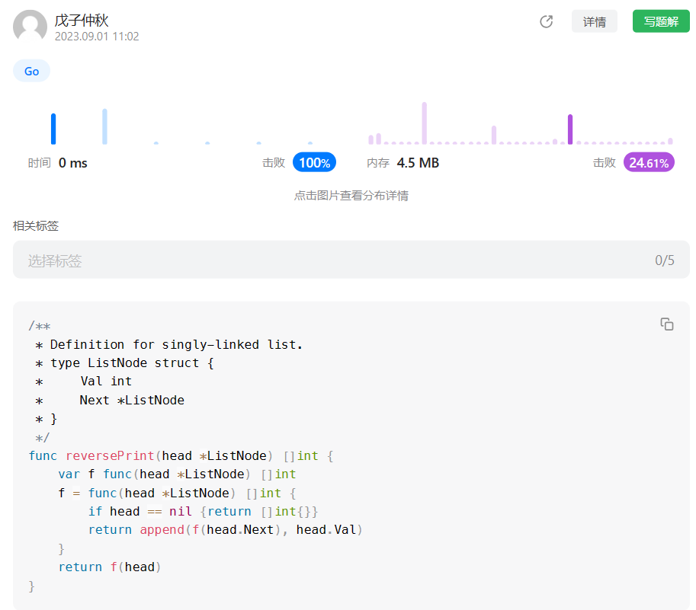Click the share solution icon
Screen dimensions: 696x610
pyautogui.click(x=546, y=21)
